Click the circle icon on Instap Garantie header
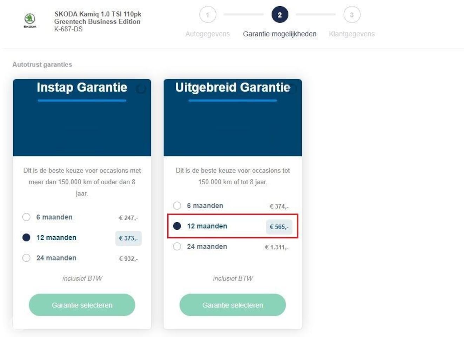The width and height of the screenshot is (464, 337). (141, 89)
